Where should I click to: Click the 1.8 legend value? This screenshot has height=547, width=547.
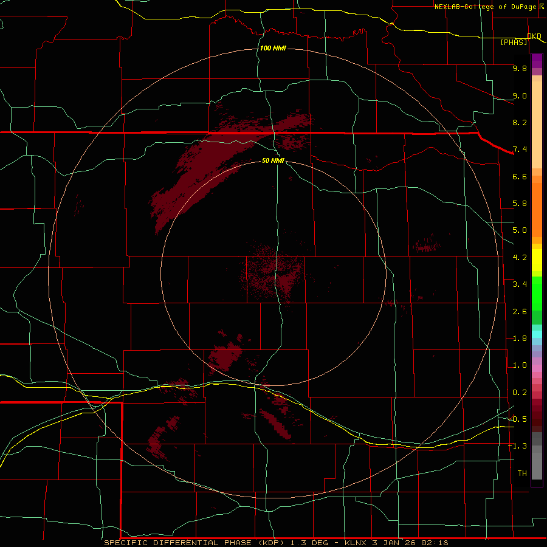pos(520,339)
